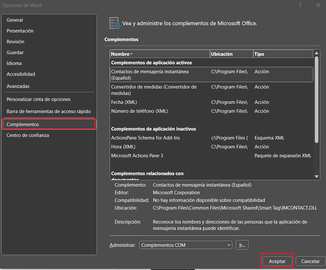Click the Paquete de expansión XML cell
Viewport: 326px width, 270px height.
coord(283,156)
